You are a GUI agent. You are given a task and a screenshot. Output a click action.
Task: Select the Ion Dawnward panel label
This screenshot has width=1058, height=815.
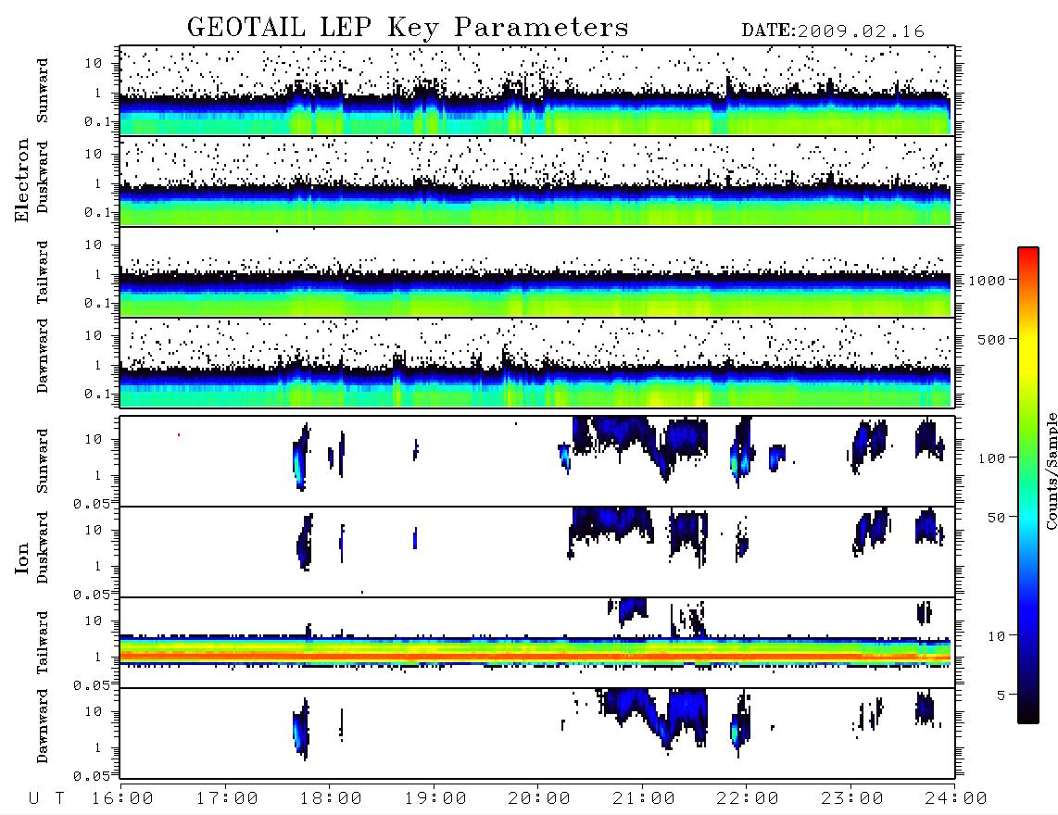(43, 726)
